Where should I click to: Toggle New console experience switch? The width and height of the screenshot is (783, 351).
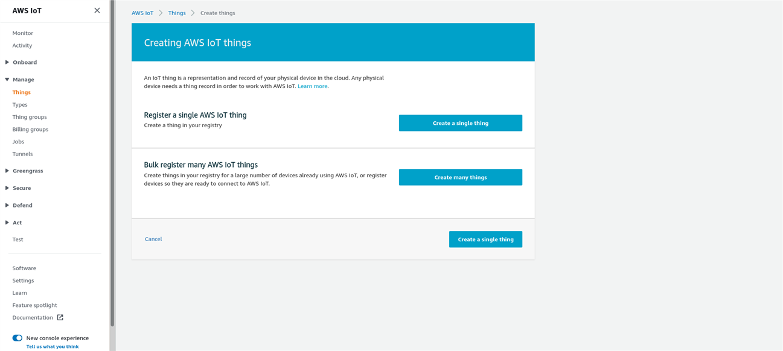point(18,338)
